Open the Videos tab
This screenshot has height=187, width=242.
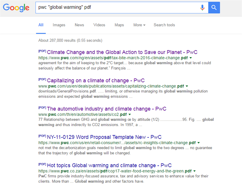pyautogui.click(x=99, y=25)
